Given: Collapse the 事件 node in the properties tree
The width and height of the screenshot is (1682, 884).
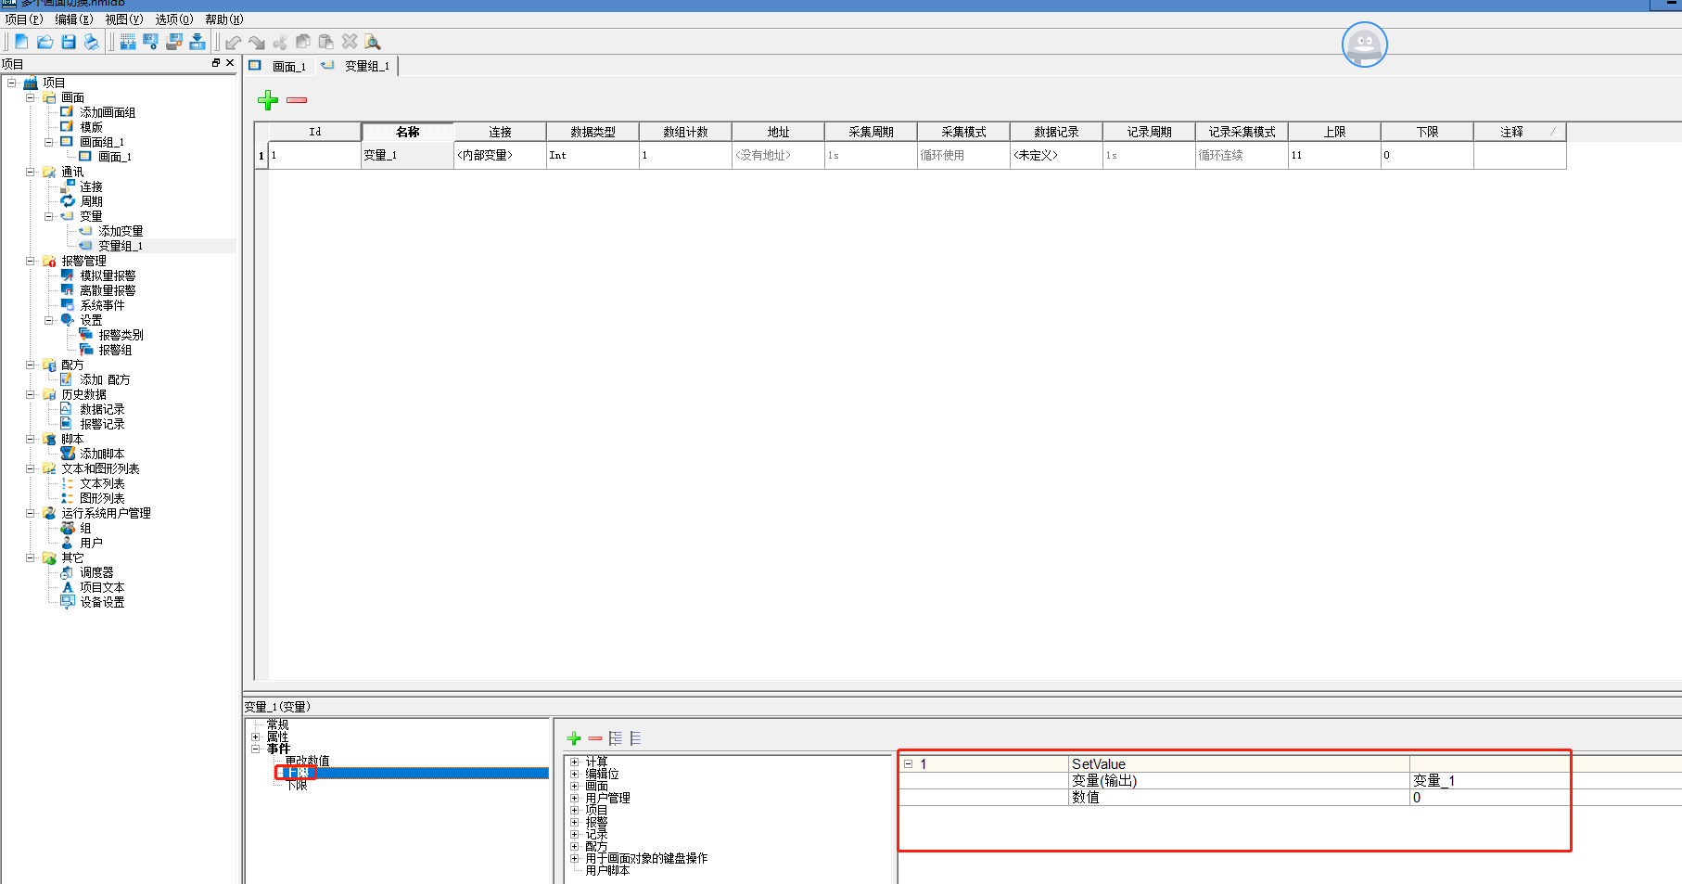Looking at the screenshot, I should click(x=256, y=749).
